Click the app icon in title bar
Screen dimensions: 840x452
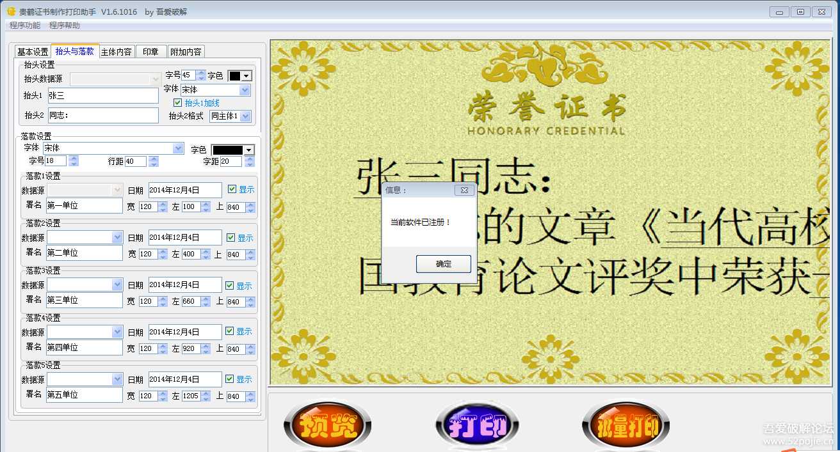click(x=10, y=12)
